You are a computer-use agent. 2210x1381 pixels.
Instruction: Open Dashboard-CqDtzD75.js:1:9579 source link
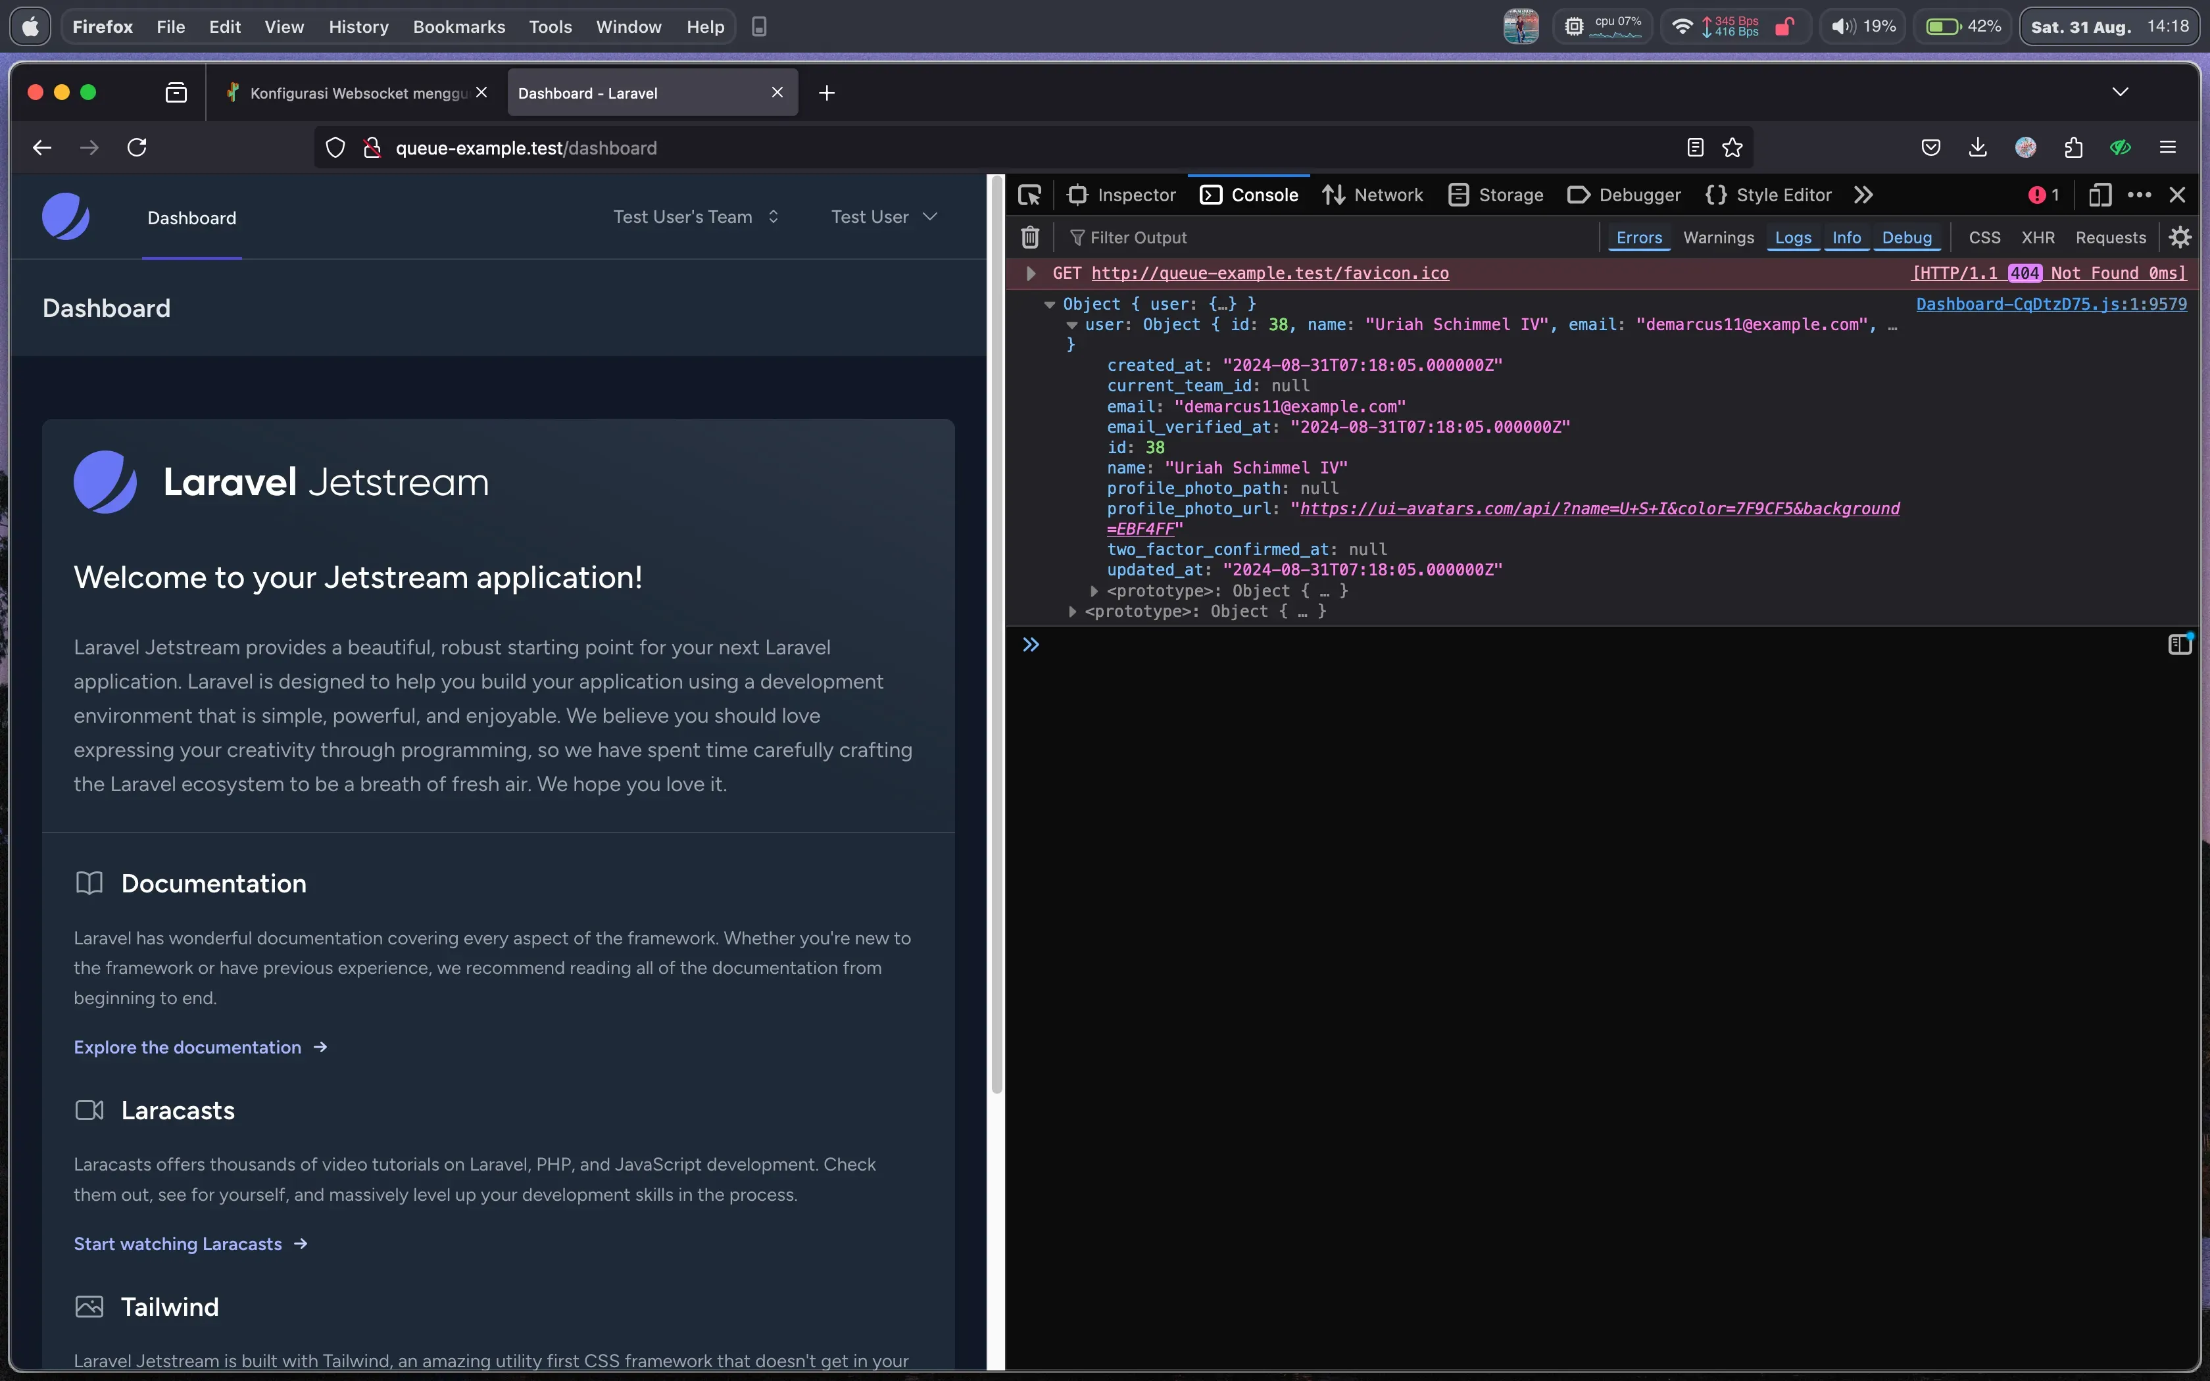(x=2051, y=303)
